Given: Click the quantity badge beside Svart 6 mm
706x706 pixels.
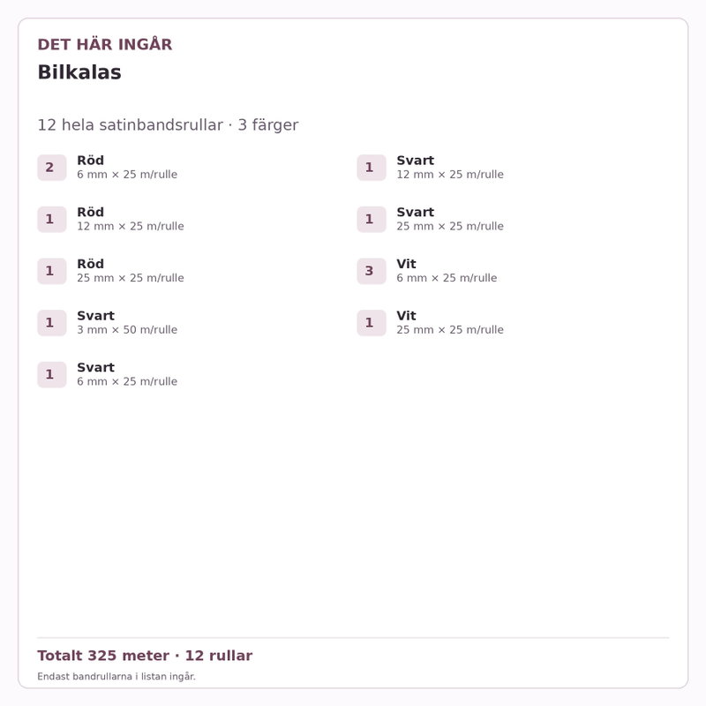Looking at the screenshot, I should coord(52,374).
